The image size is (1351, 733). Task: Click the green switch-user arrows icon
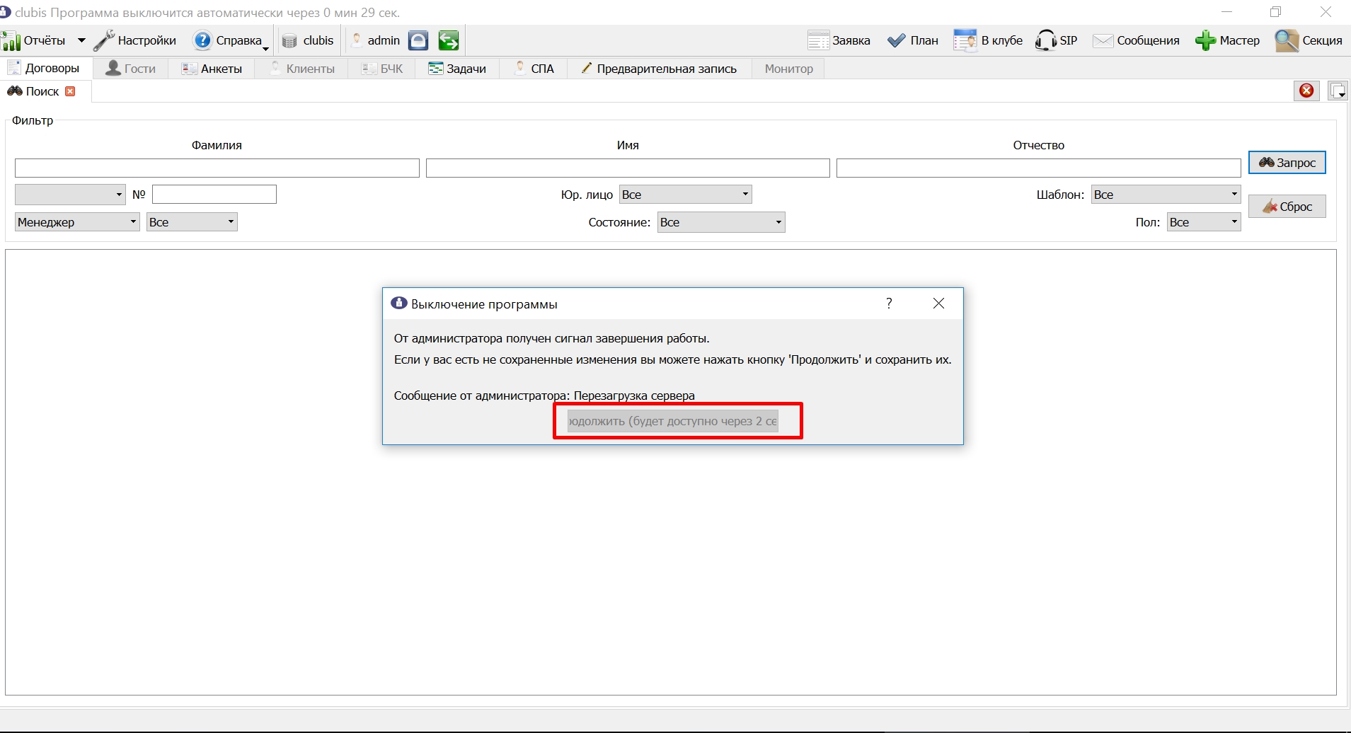point(449,40)
